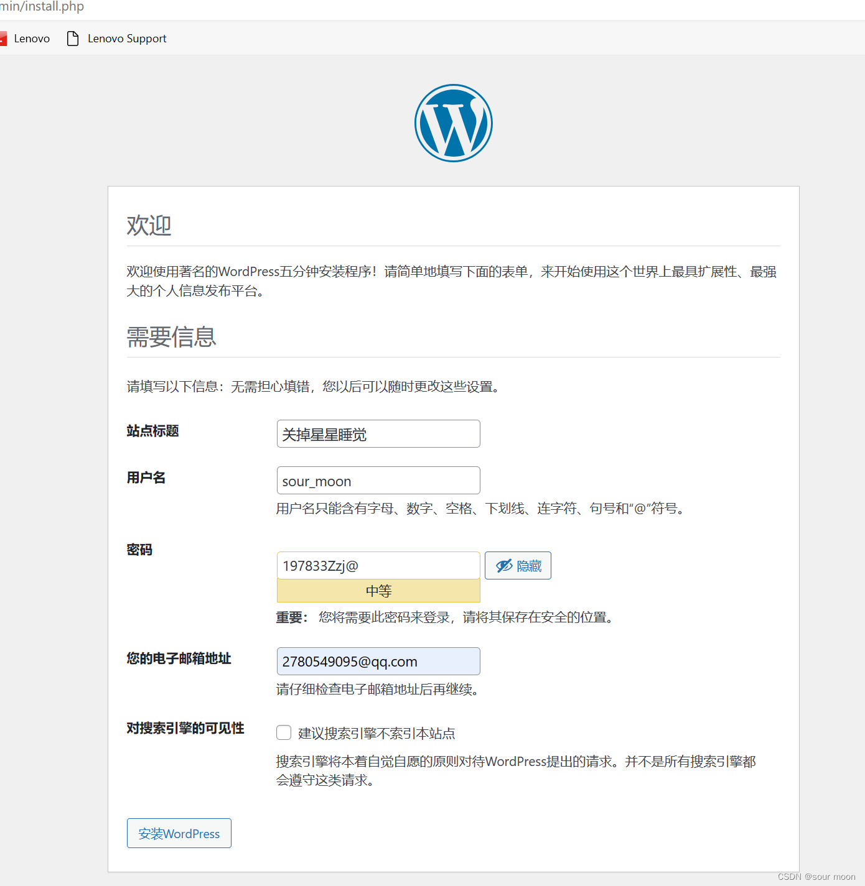The width and height of the screenshot is (865, 886).
Task: Click inside the password field
Action: 378,565
